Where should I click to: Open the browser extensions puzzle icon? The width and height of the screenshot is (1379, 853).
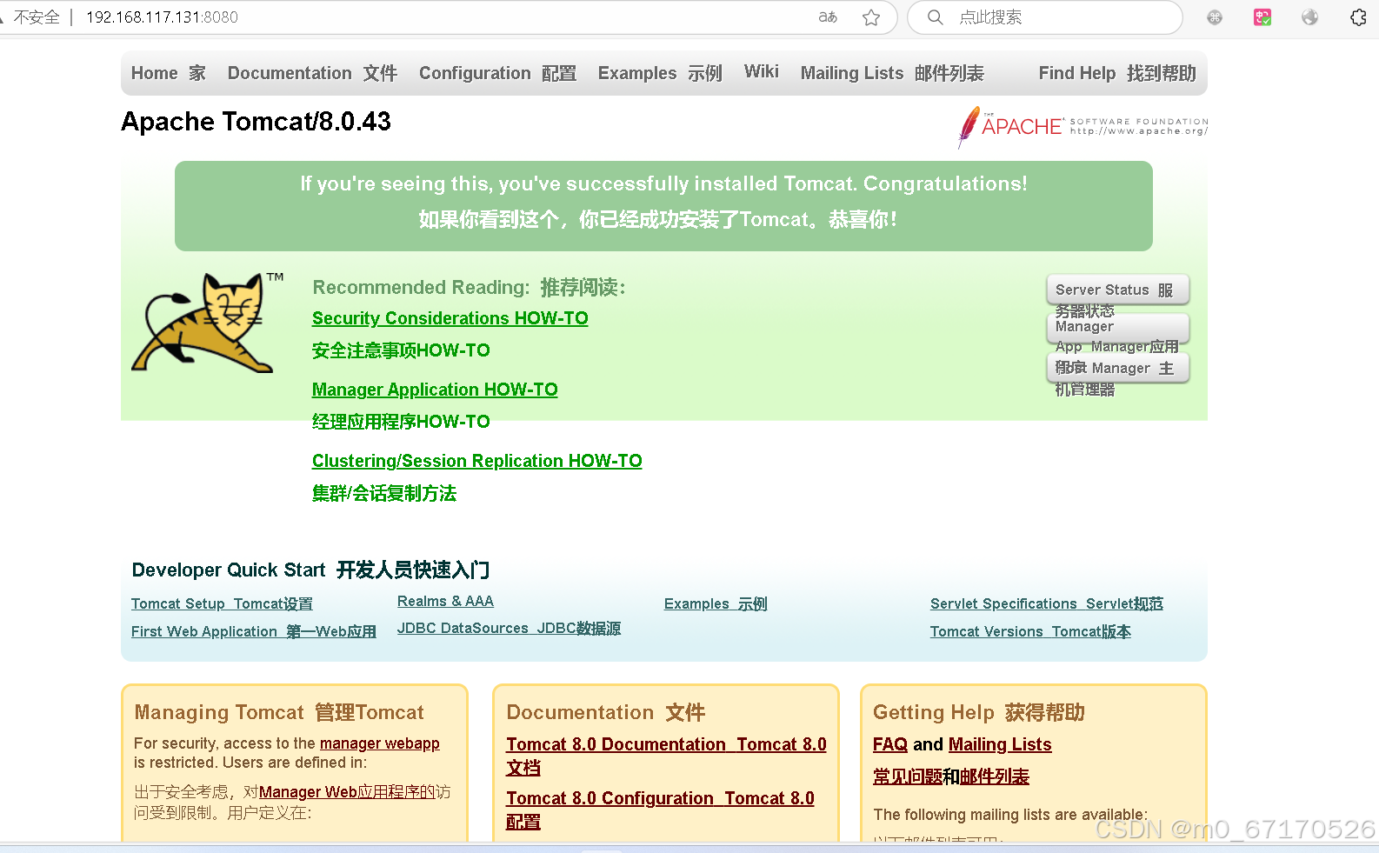pos(1358,17)
